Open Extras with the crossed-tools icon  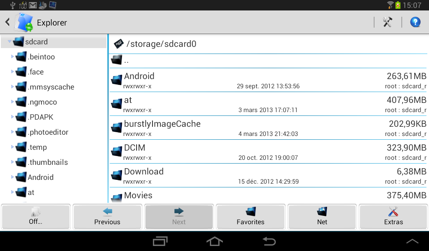point(393,216)
